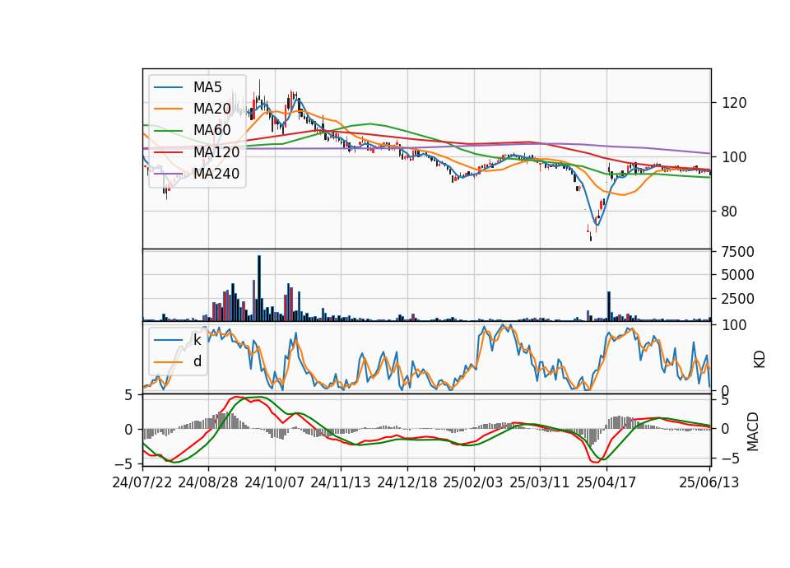Viewport: 790px width, 568px height.
Task: Click the 7500 volume axis tick label
Action: coord(738,252)
